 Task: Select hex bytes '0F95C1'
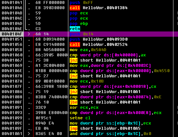(43, 118)
